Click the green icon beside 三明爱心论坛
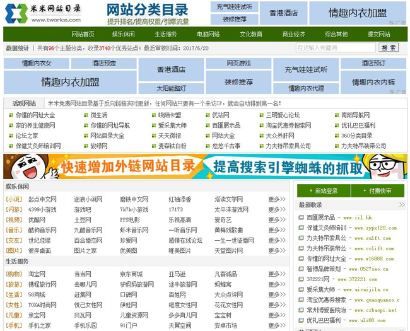The image size is (410, 331). pyautogui.click(x=262, y=115)
